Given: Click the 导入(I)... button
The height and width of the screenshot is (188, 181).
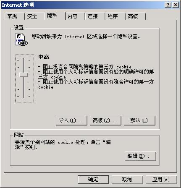Looking at the screenshot, I should pyautogui.click(x=71, y=120).
